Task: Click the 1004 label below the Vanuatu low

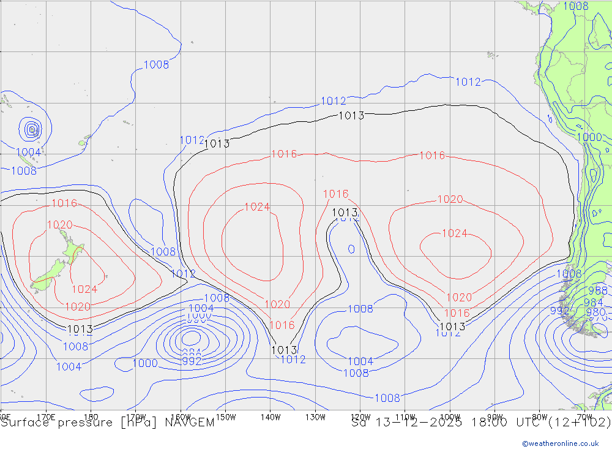Action: click(x=28, y=153)
